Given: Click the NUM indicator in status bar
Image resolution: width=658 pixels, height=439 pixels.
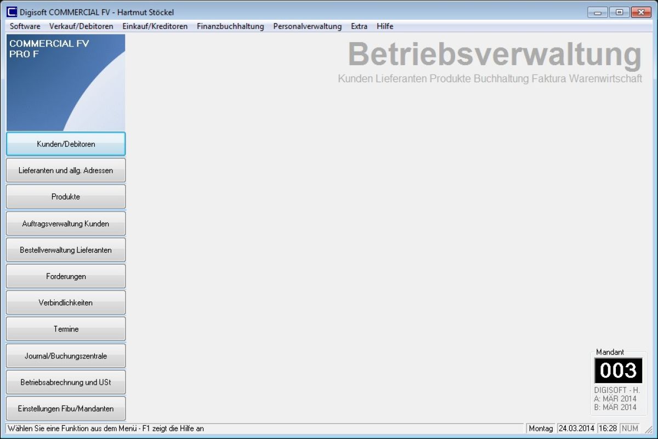Looking at the screenshot, I should [630, 428].
